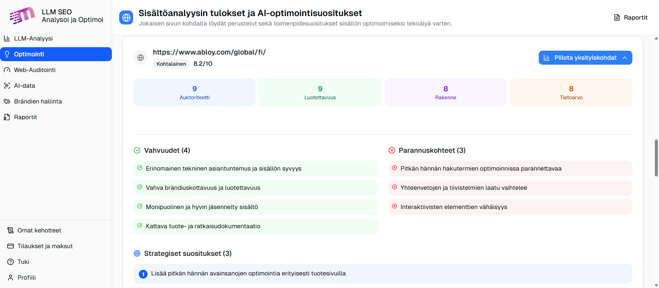Open Omat kehotteet in the sidebar
659x288 pixels.
[39, 230]
